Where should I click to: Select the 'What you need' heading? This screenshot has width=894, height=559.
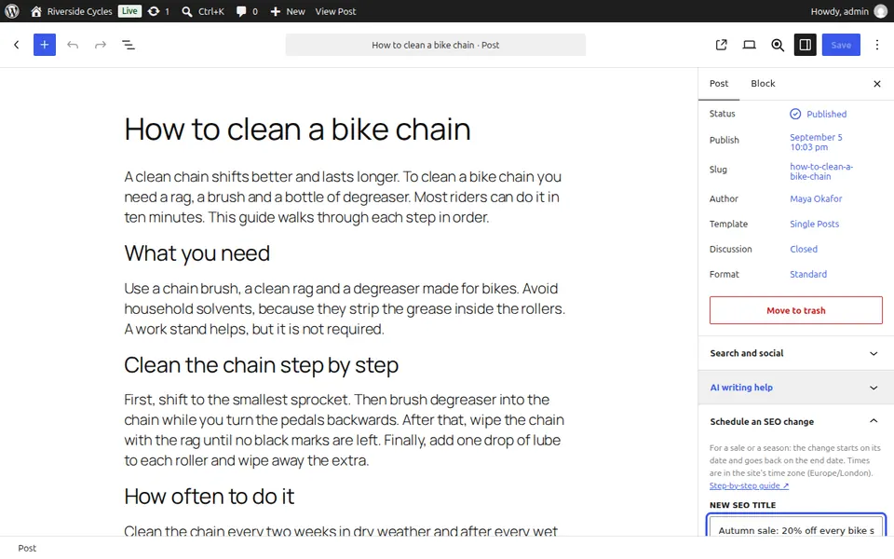(196, 253)
